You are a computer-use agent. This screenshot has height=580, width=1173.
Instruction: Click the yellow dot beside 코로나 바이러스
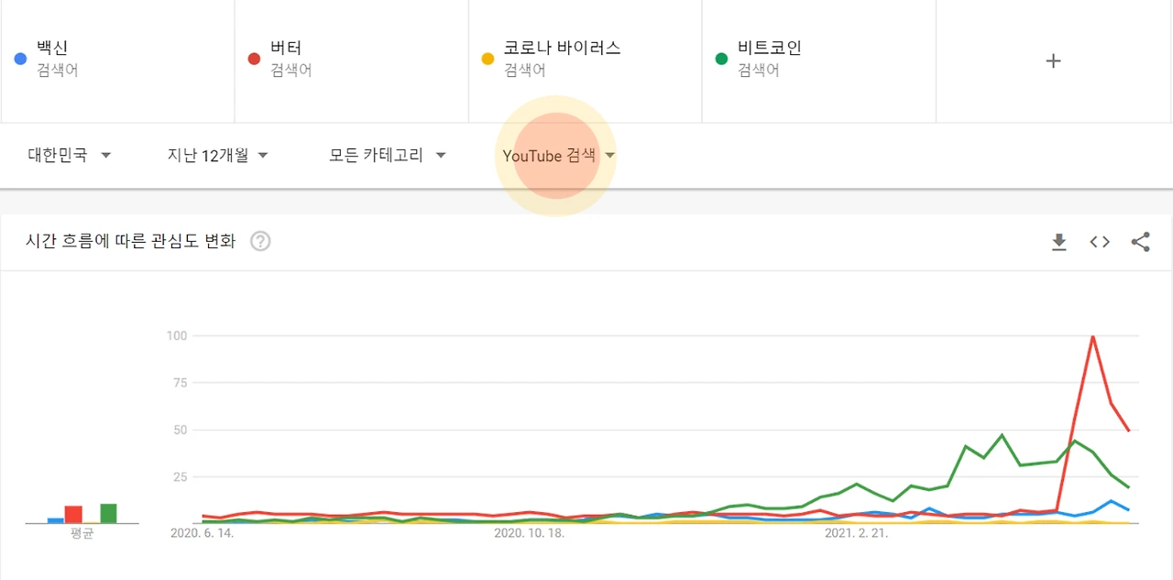coord(488,59)
